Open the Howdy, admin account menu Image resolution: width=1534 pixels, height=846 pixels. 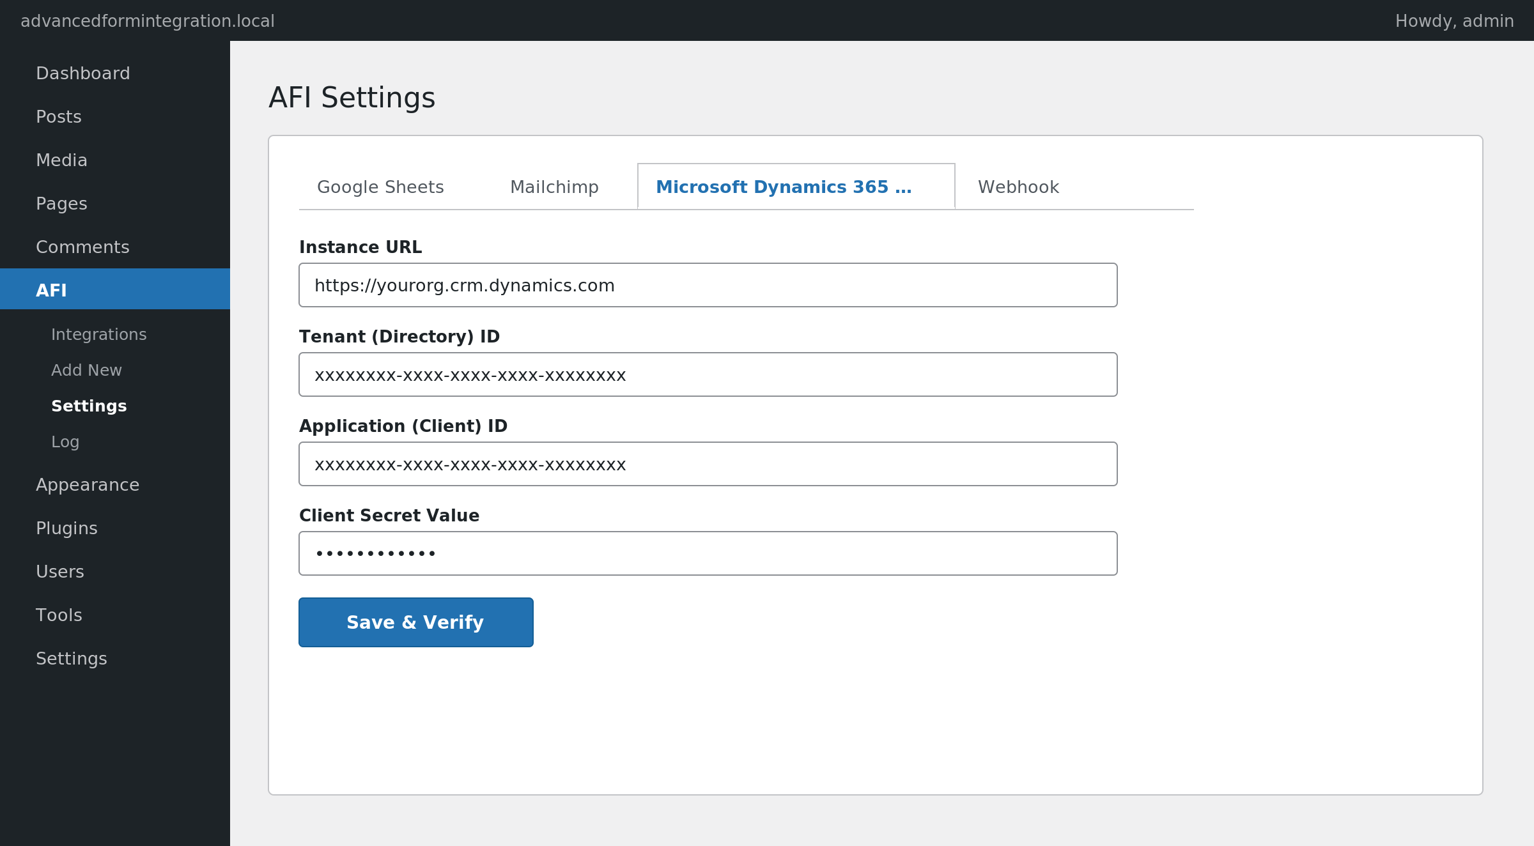pyautogui.click(x=1454, y=21)
